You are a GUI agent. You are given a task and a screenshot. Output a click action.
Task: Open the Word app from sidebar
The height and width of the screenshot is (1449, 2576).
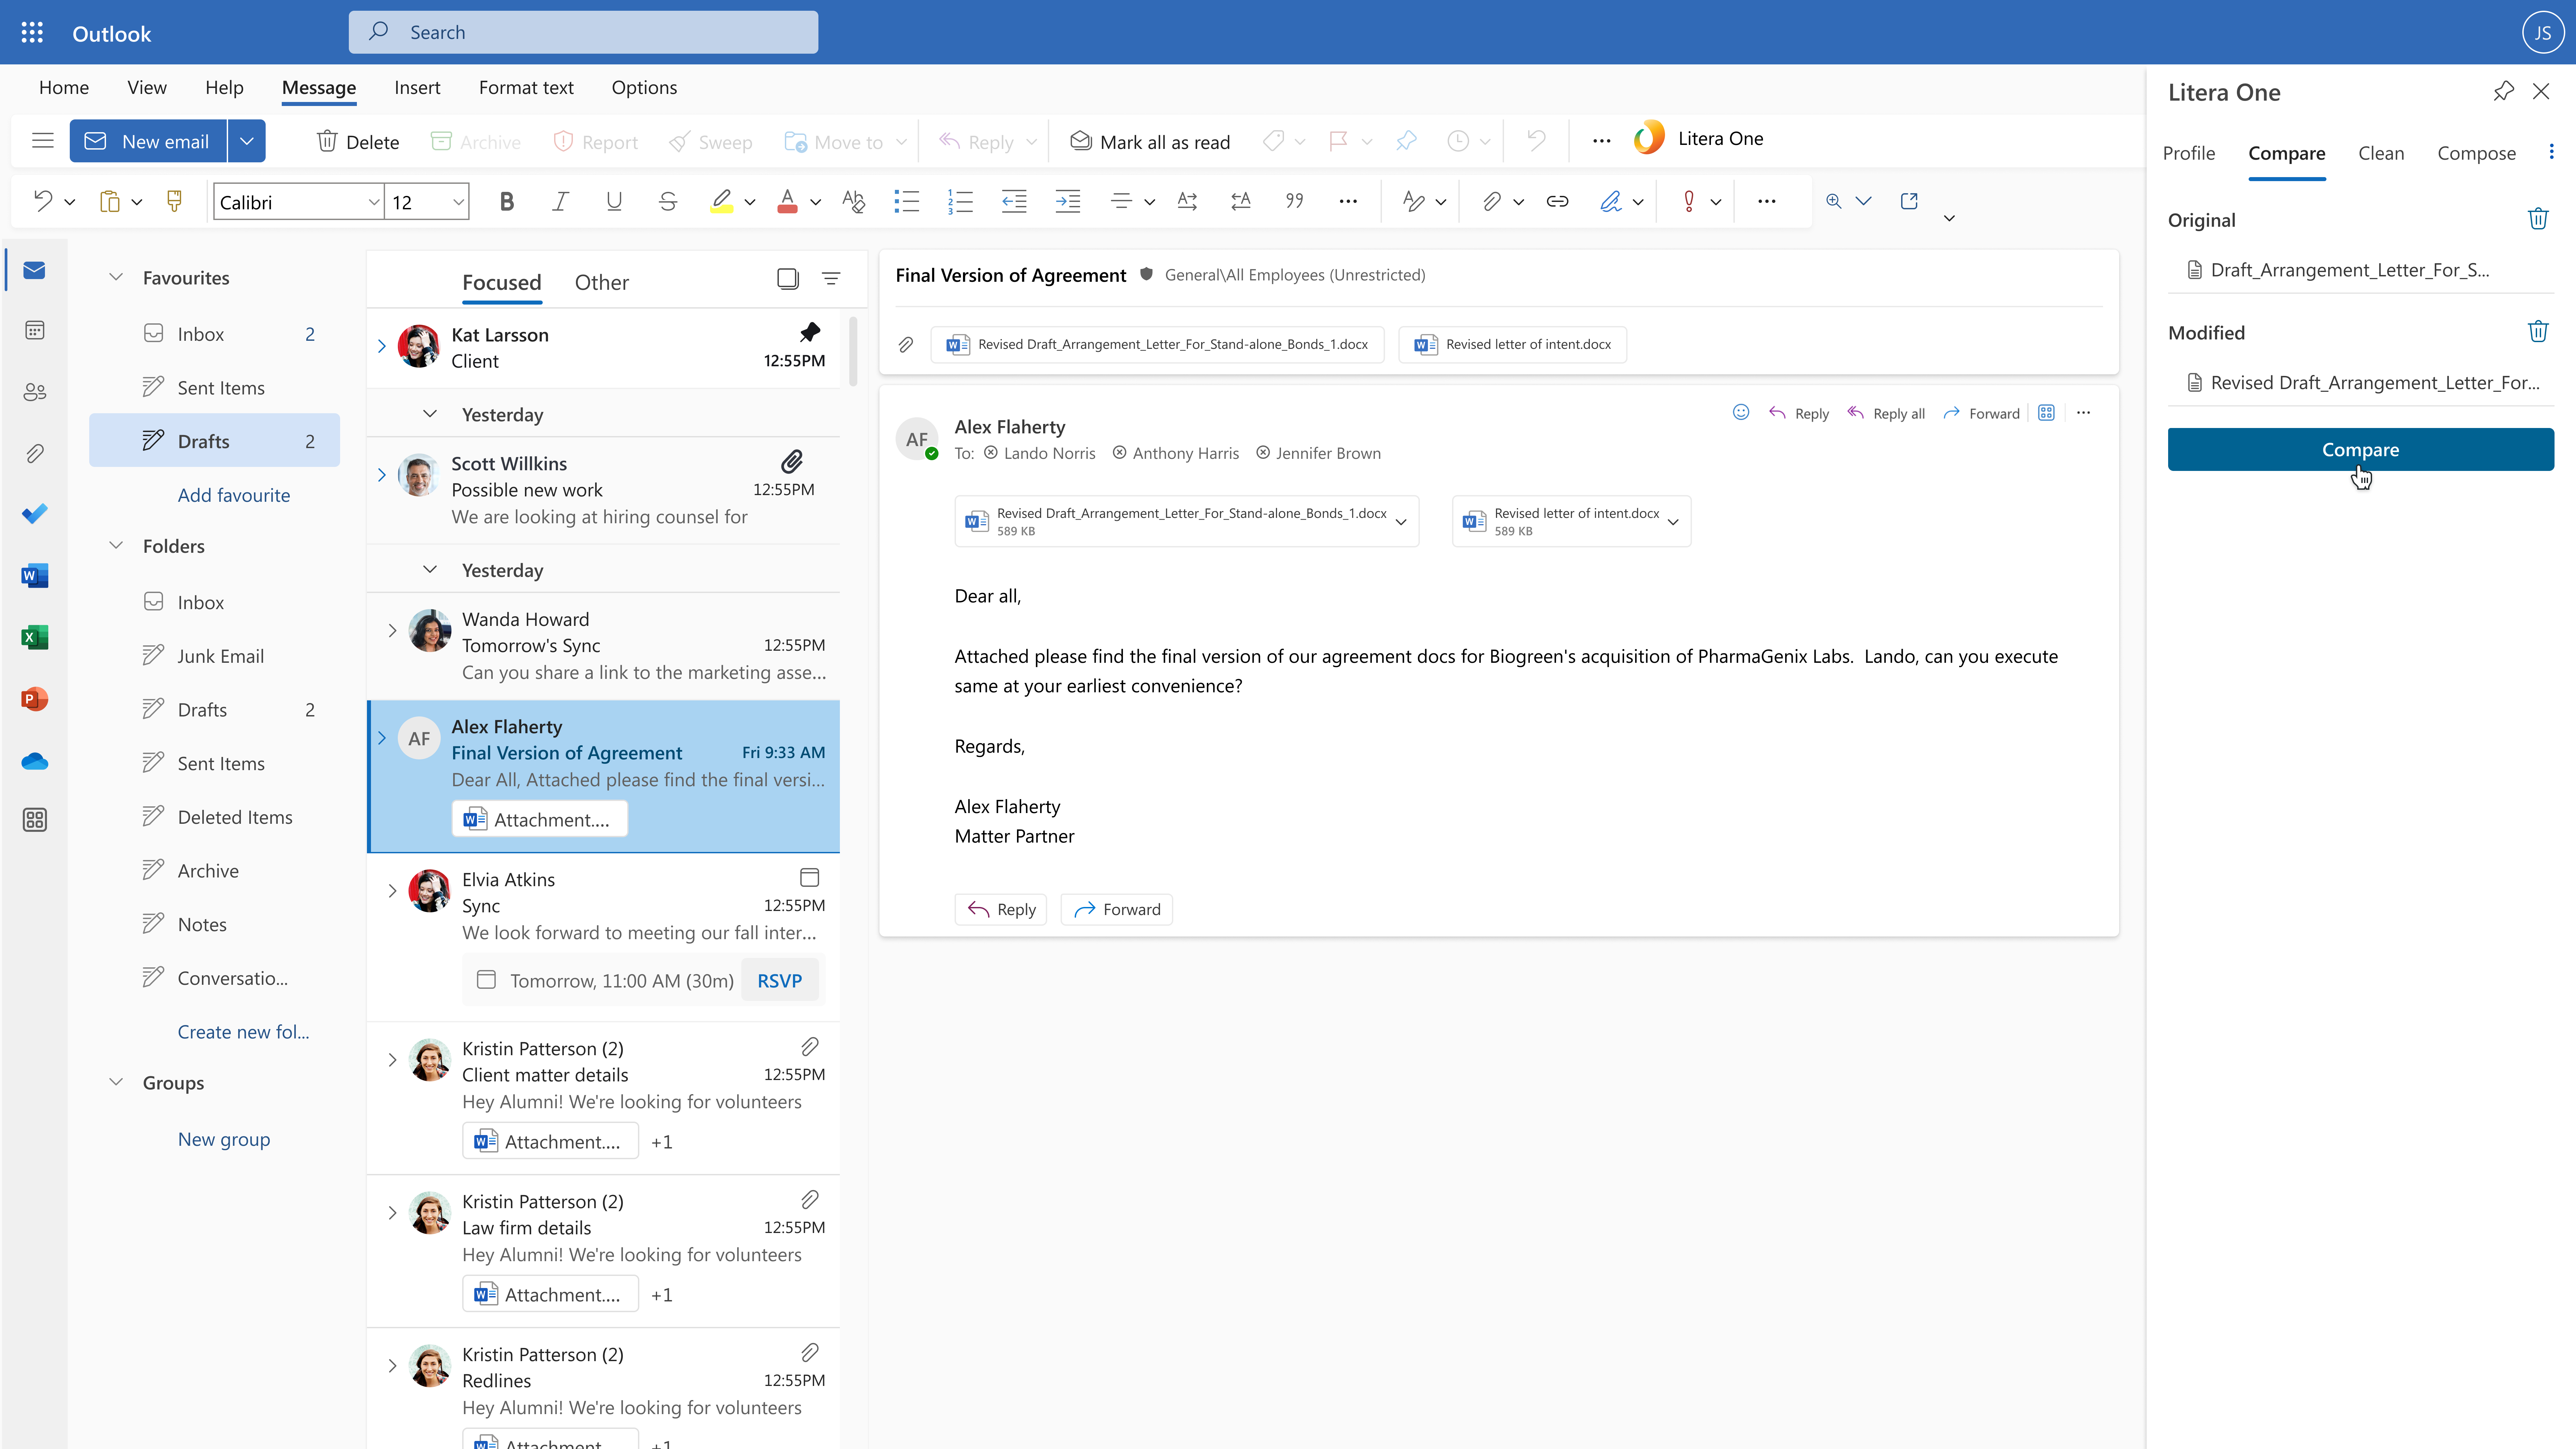(34, 576)
